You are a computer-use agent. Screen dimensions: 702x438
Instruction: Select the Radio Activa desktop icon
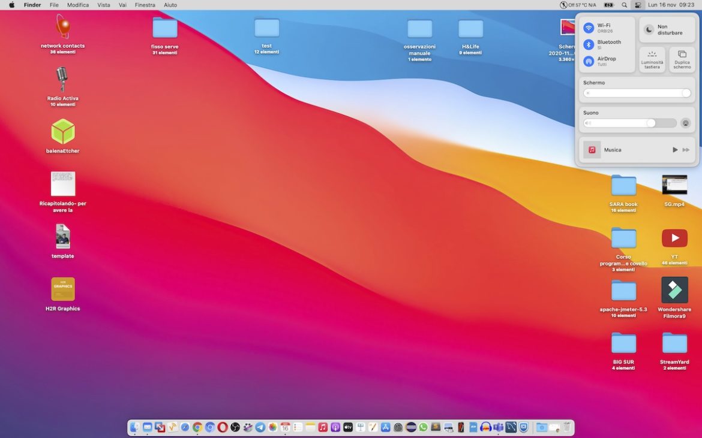(62, 80)
